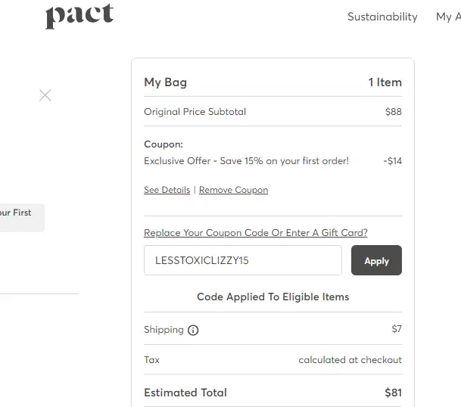Close the panel with the X icon
This screenshot has height=407, width=461.
click(45, 95)
